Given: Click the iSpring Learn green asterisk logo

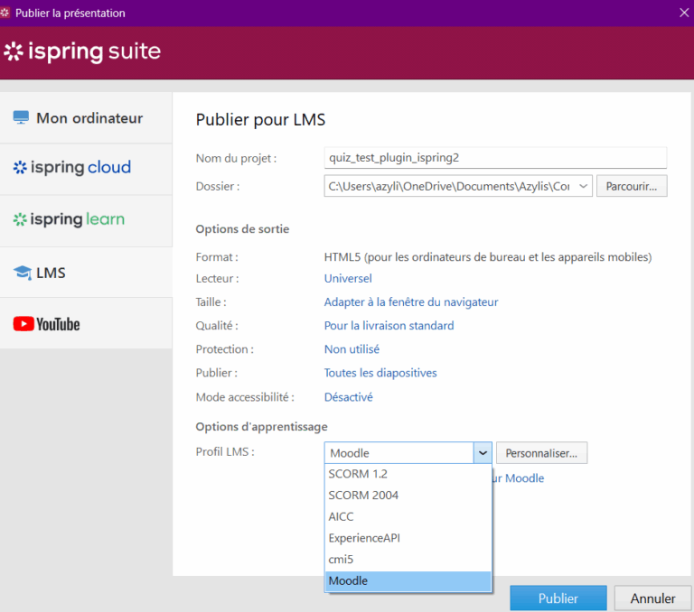Looking at the screenshot, I should click(20, 219).
